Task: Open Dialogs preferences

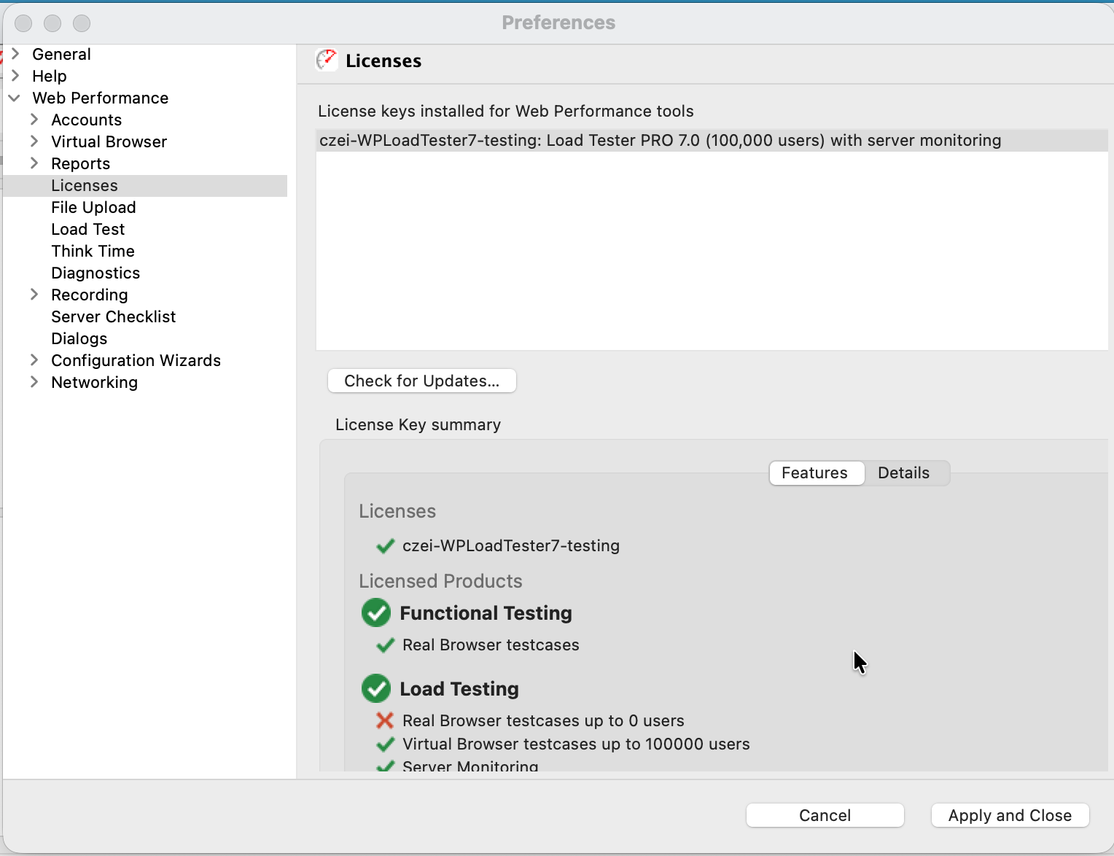Action: tap(79, 338)
